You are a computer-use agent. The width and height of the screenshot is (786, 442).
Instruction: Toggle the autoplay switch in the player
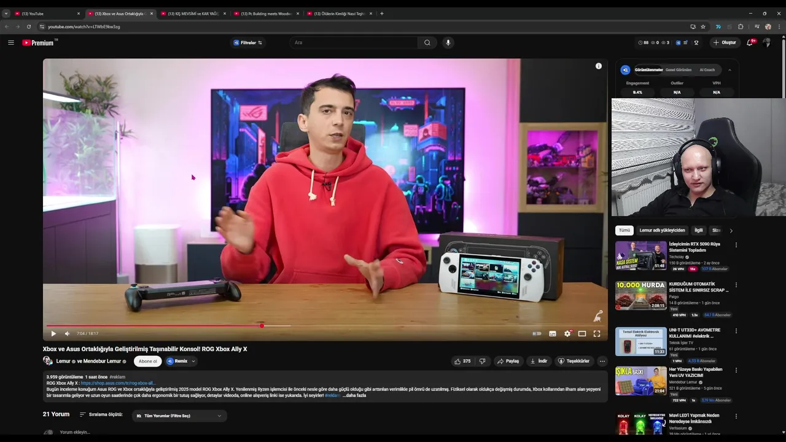(537, 333)
